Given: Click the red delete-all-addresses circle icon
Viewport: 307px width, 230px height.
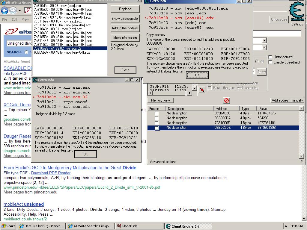Looking at the screenshot, I should pos(227,101).
